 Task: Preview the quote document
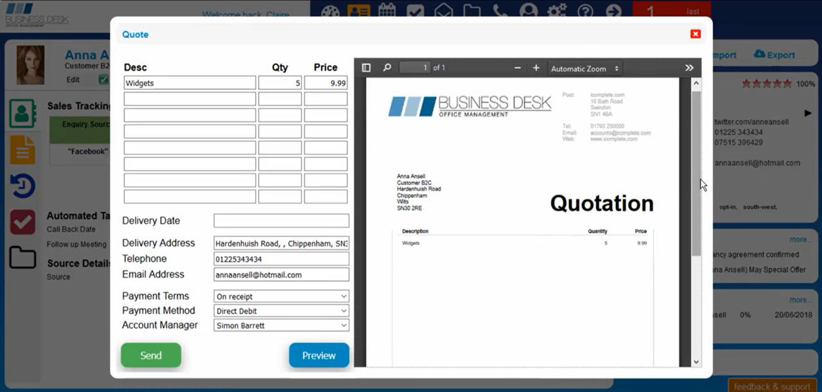pos(319,355)
